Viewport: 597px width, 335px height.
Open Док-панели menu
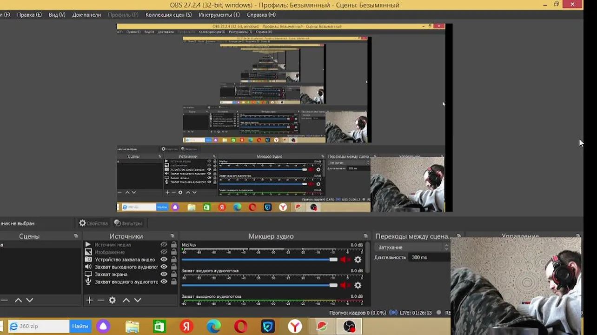86,15
